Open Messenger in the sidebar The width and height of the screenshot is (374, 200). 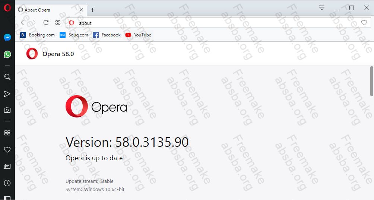pos(7,38)
